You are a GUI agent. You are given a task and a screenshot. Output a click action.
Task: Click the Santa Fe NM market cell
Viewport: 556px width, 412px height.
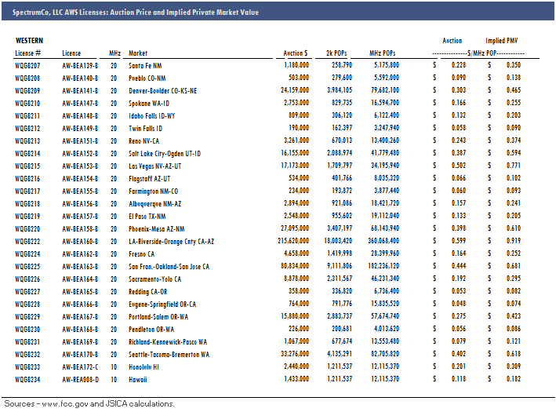(x=147, y=65)
